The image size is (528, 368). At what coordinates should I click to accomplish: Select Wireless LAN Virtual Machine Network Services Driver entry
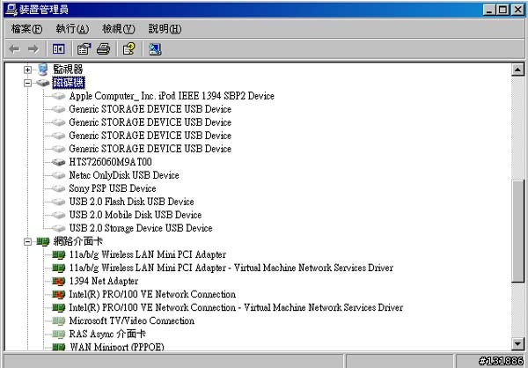point(231,268)
